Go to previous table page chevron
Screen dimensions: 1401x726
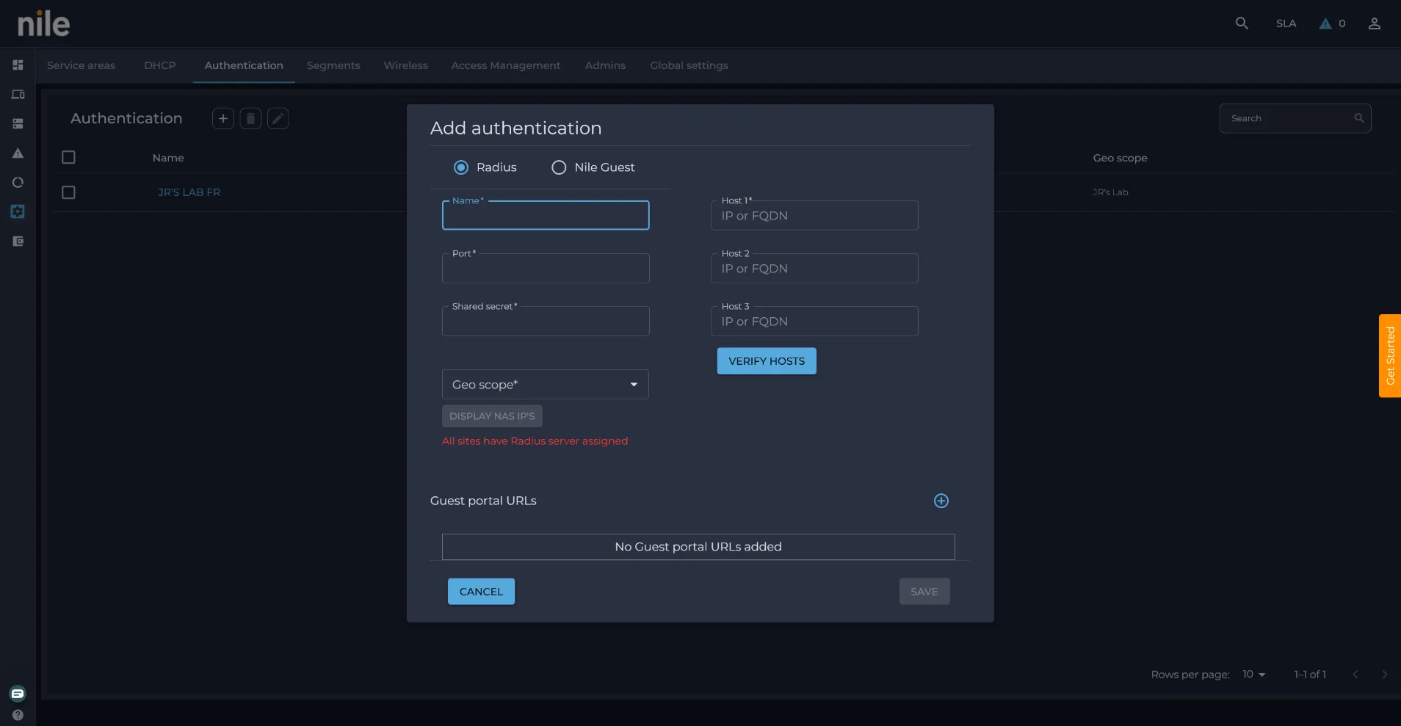[1355, 675]
